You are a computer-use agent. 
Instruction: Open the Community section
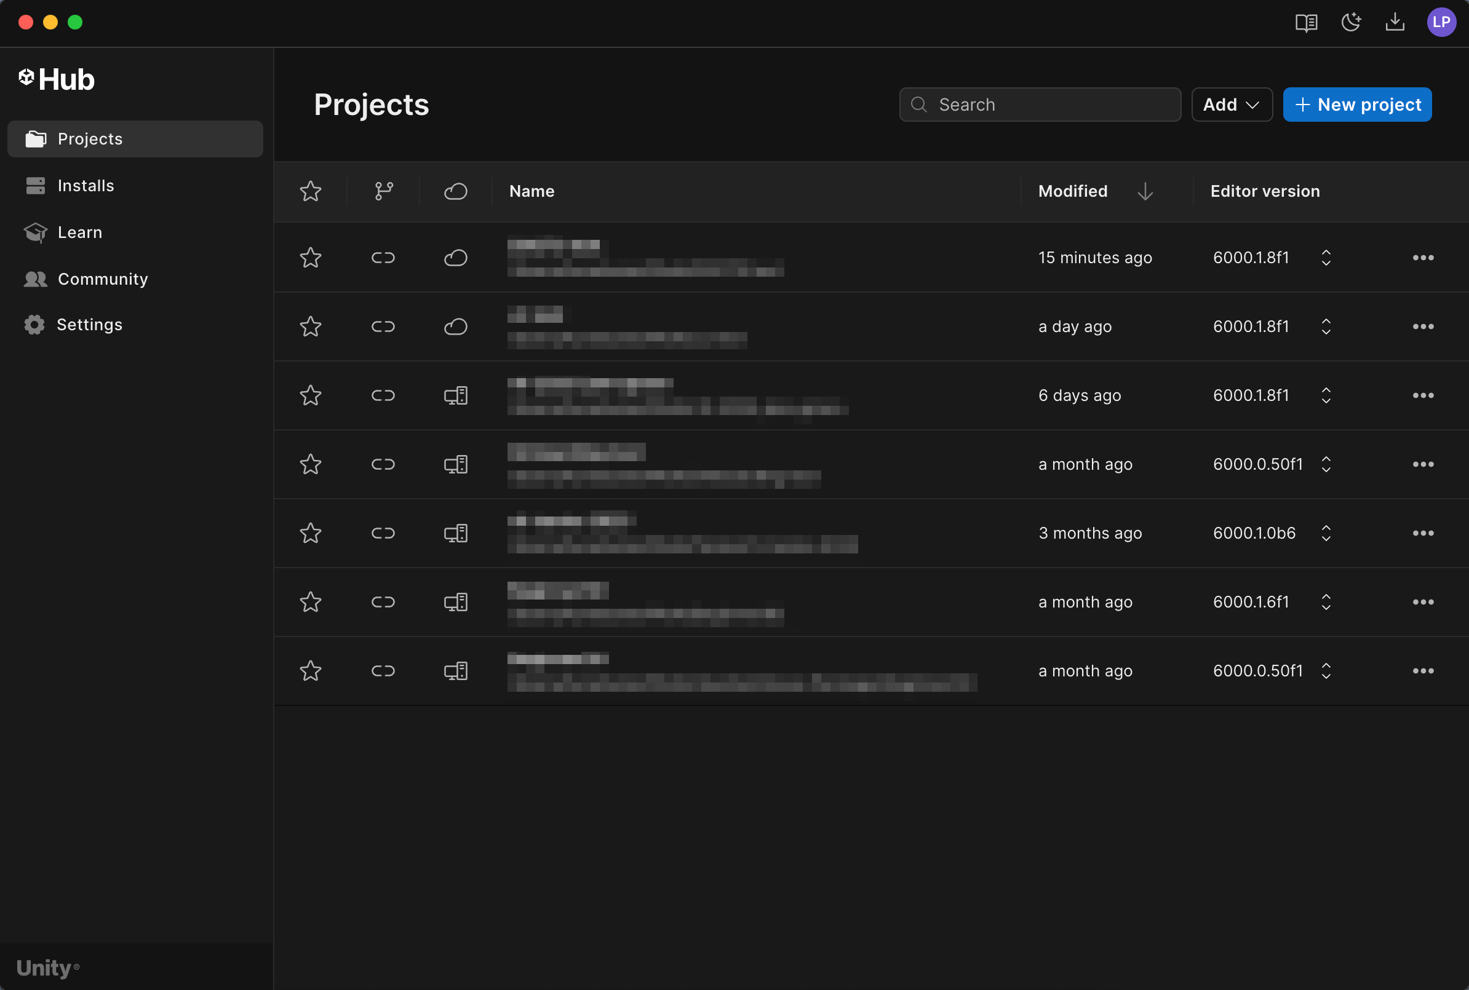(103, 279)
